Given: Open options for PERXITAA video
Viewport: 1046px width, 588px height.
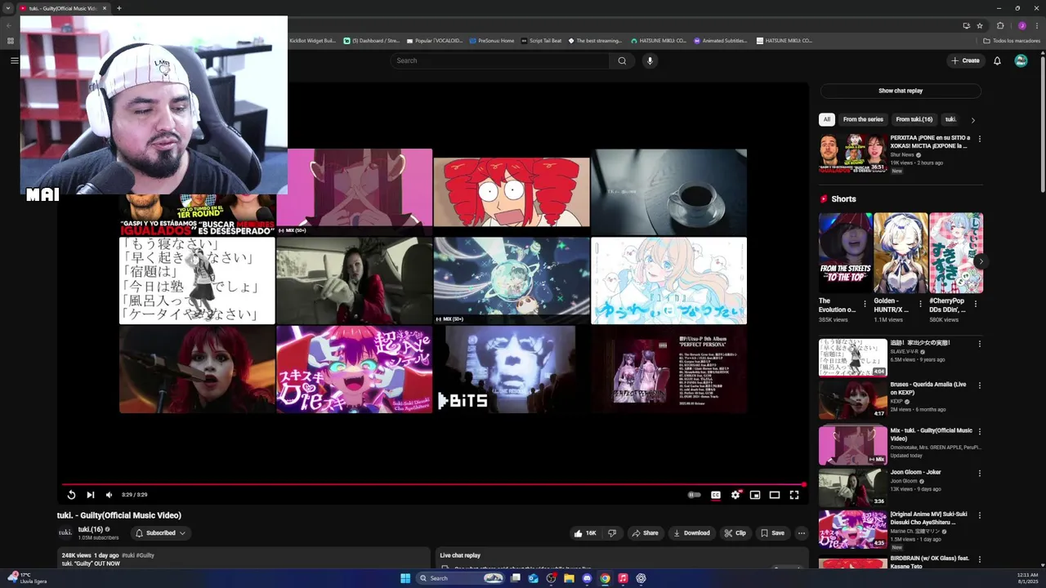Looking at the screenshot, I should tap(979, 139).
